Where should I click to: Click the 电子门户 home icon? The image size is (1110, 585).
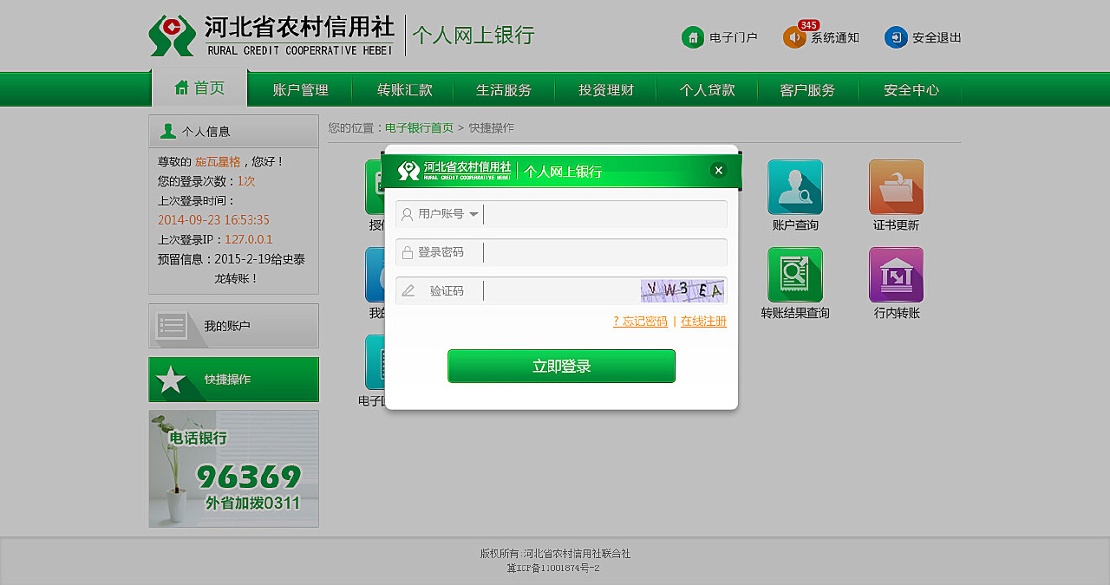[x=693, y=37]
